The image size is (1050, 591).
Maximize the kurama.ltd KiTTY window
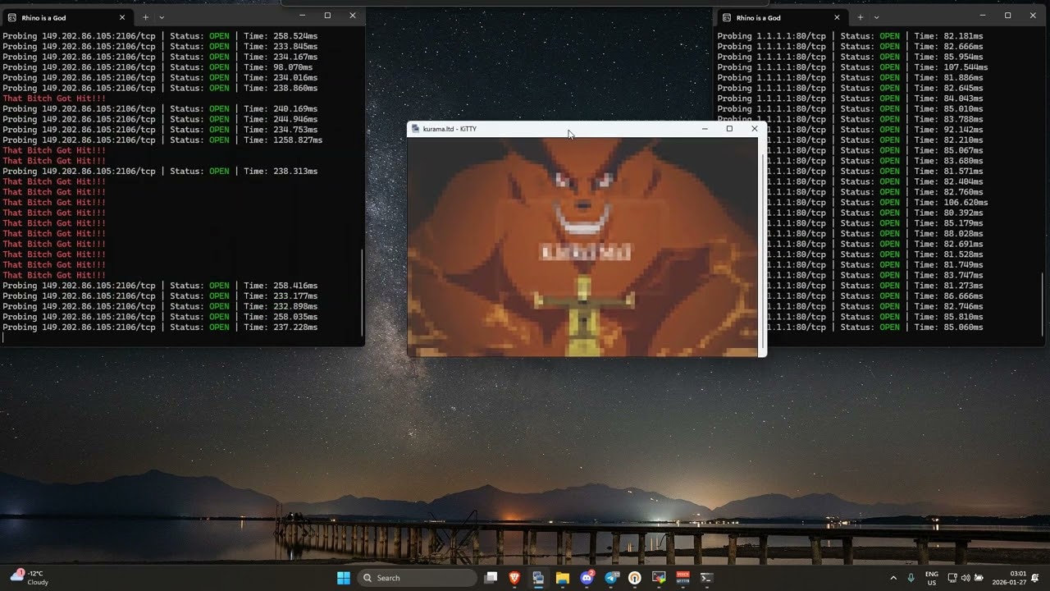(729, 129)
